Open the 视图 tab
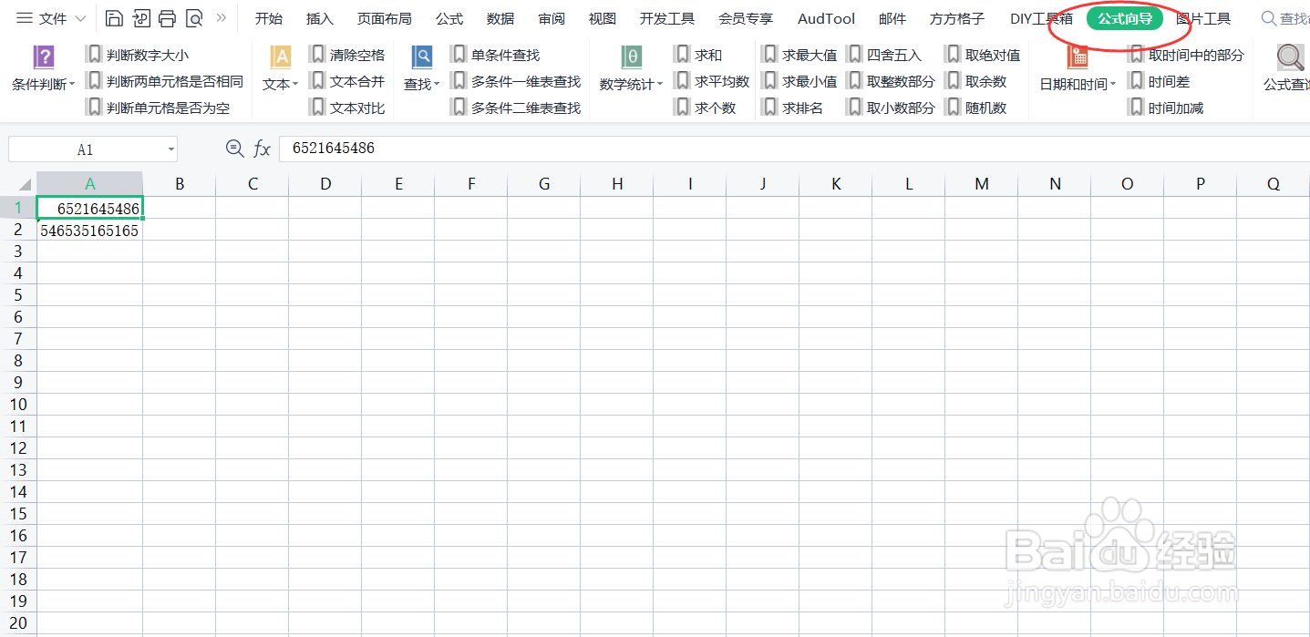This screenshot has width=1310, height=637. (x=603, y=18)
